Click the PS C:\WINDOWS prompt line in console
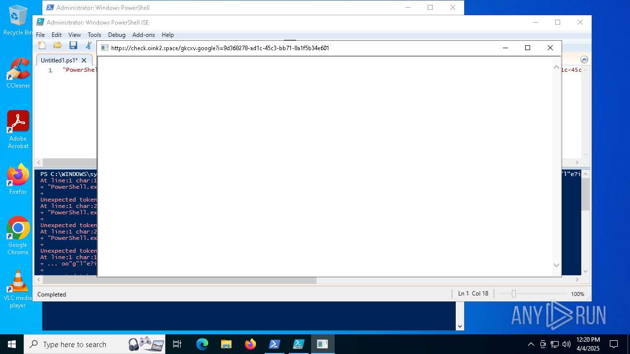 click(x=68, y=174)
